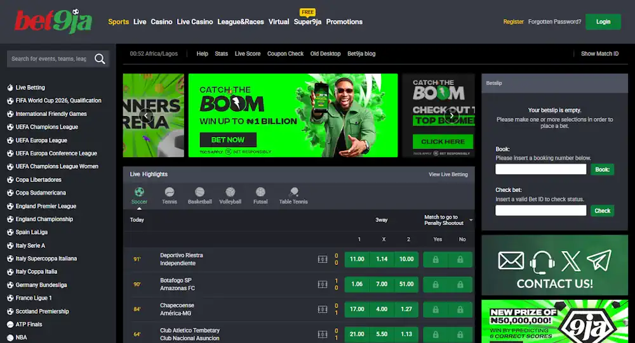This screenshot has height=343, width=635.
Task: Open the Stats link
Action: point(221,54)
